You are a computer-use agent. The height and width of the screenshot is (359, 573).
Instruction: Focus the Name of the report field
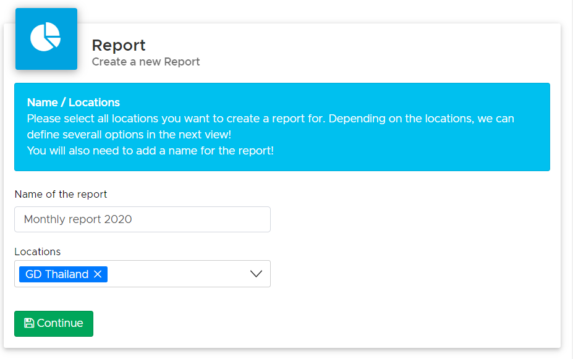pyautogui.click(x=143, y=219)
